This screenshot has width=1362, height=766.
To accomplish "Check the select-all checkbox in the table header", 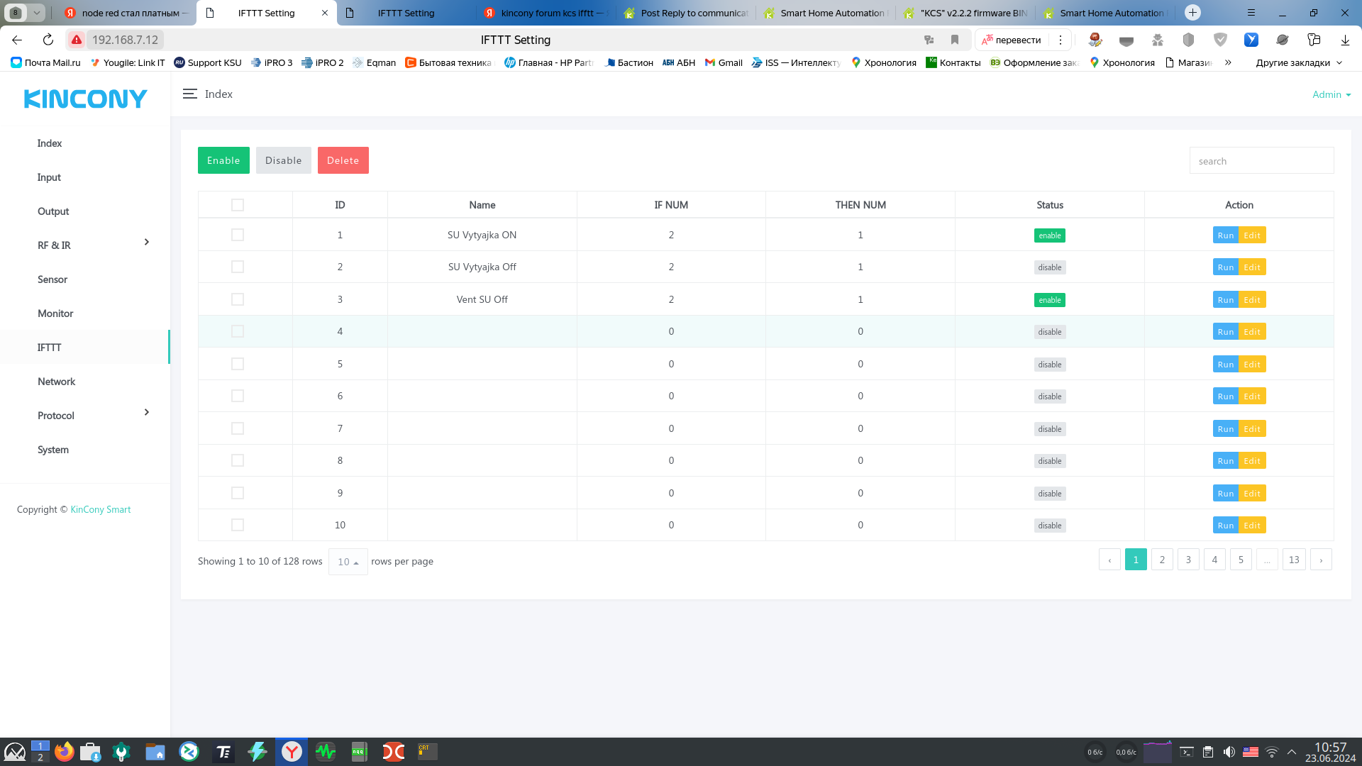I will [238, 205].
